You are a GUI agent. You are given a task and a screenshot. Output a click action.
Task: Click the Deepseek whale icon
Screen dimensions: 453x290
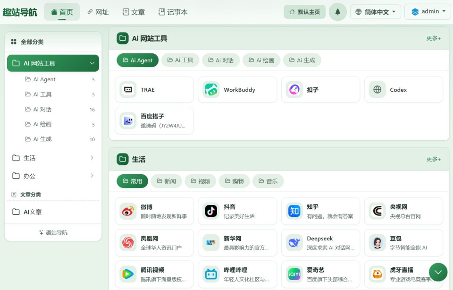(294, 243)
